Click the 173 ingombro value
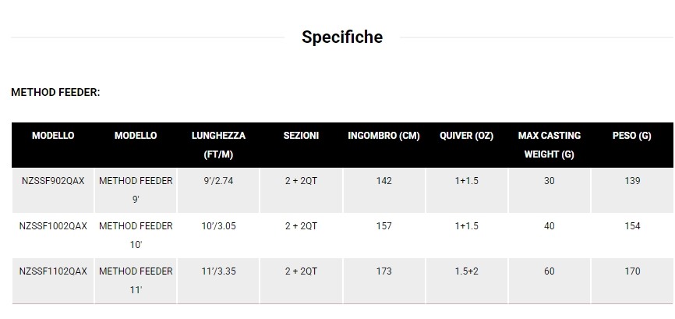This screenshot has height=319, width=675. point(383,271)
